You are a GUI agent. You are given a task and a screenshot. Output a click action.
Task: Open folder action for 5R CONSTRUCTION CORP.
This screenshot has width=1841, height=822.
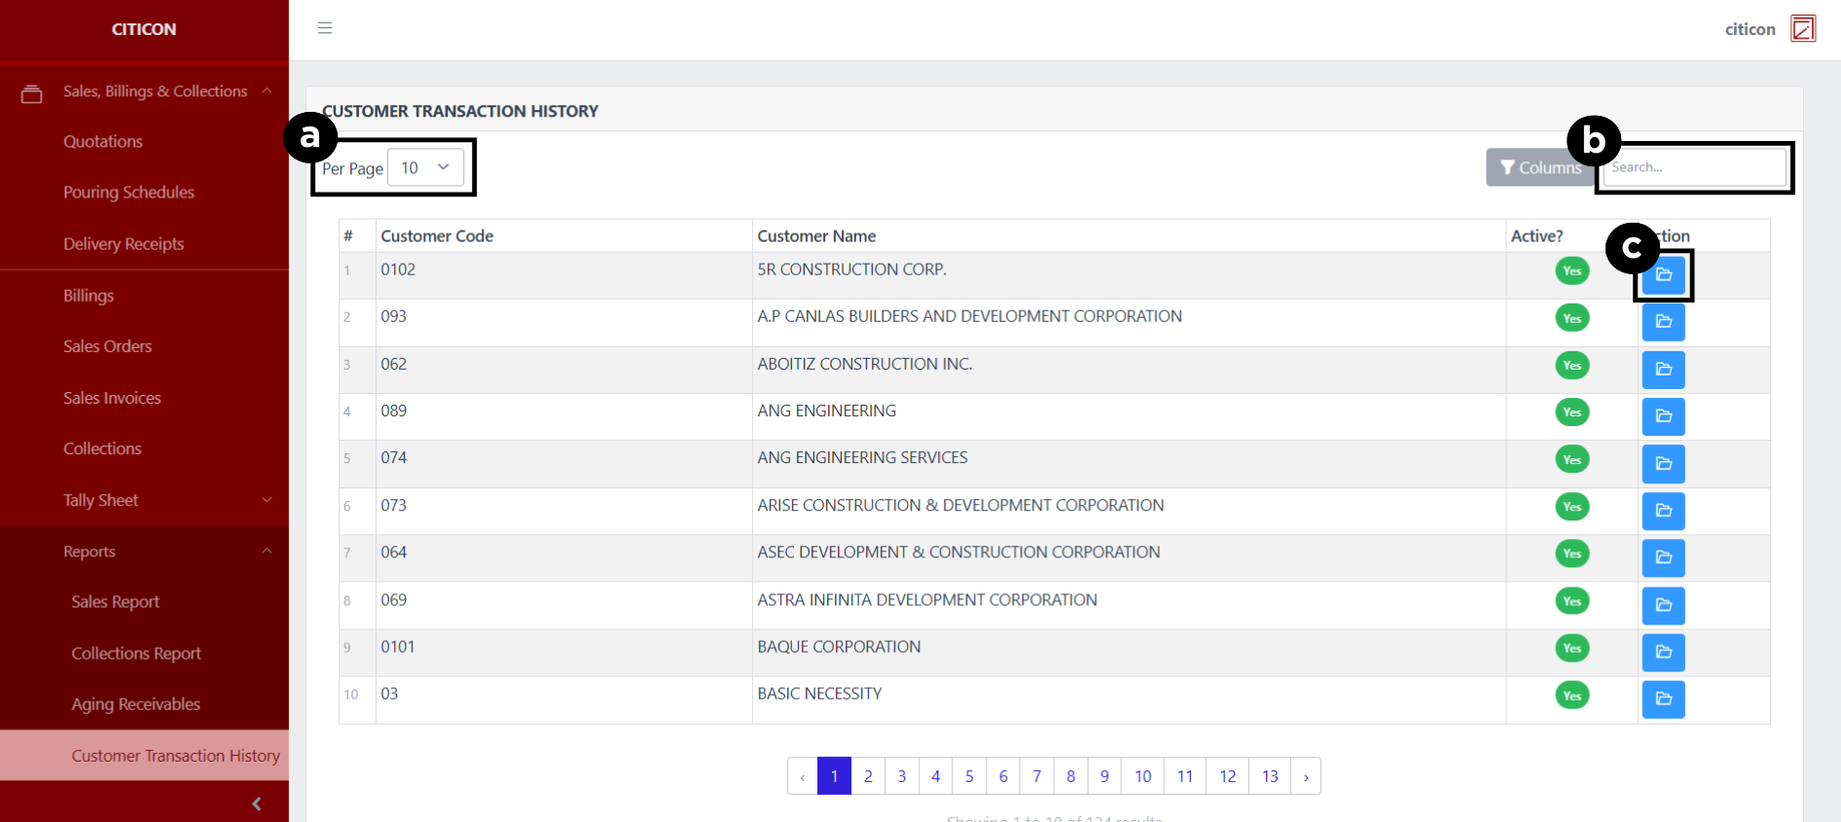coord(1663,274)
